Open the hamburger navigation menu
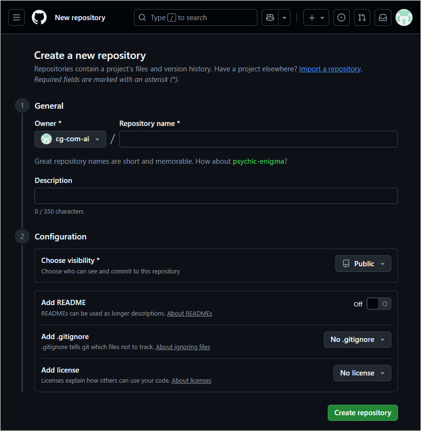This screenshot has height=431, width=421. [16, 18]
